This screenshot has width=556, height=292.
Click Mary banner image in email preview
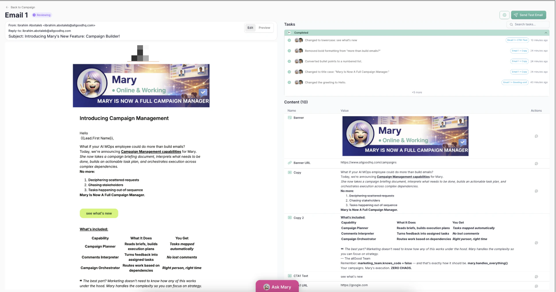[141, 86]
